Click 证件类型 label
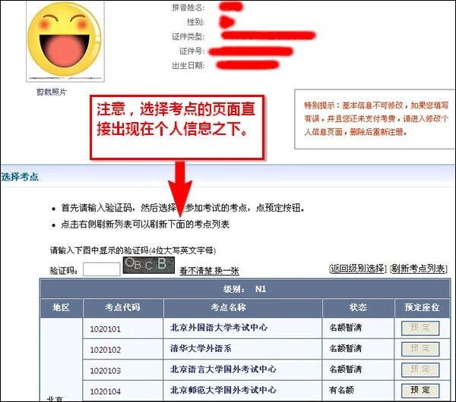 click(188, 36)
